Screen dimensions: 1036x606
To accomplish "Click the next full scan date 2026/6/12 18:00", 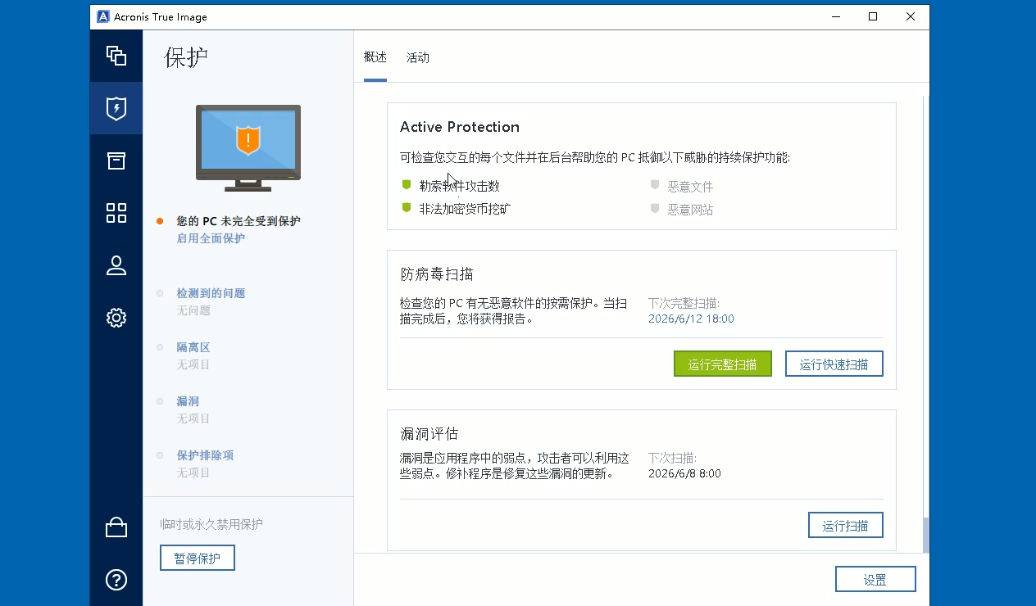I will click(691, 319).
